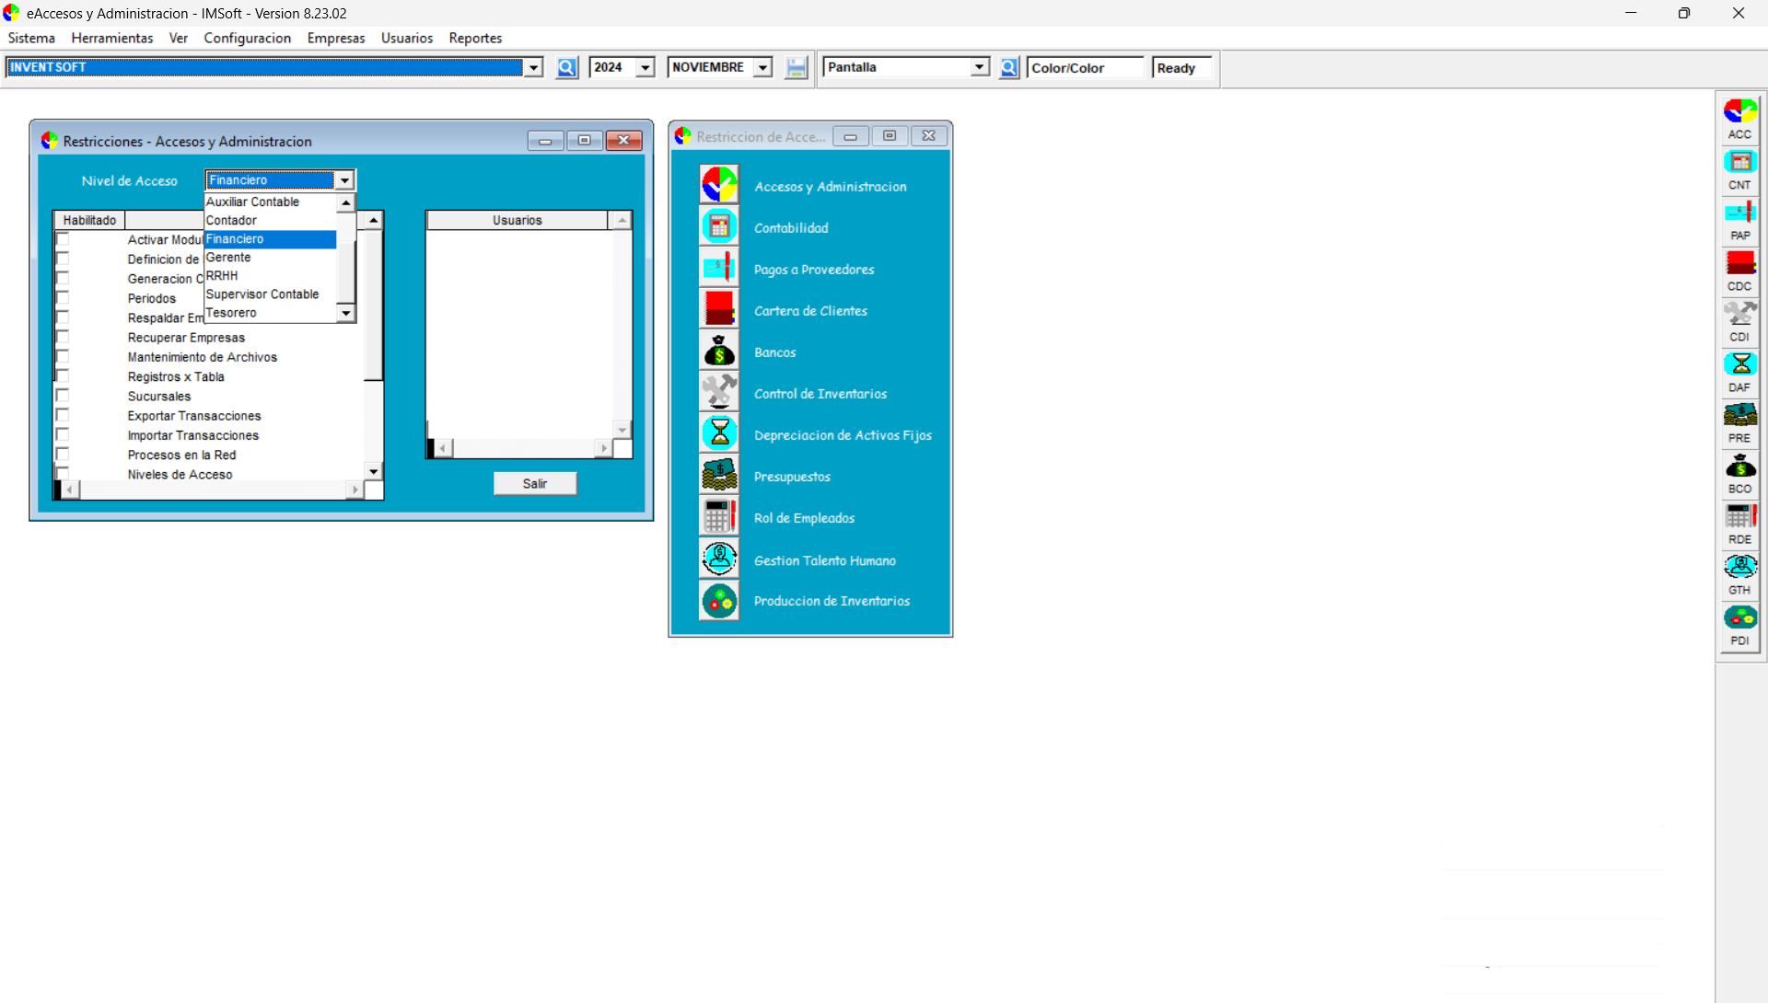Open the Contabilidad module icon
This screenshot has width=1768, height=1003.
click(x=719, y=226)
